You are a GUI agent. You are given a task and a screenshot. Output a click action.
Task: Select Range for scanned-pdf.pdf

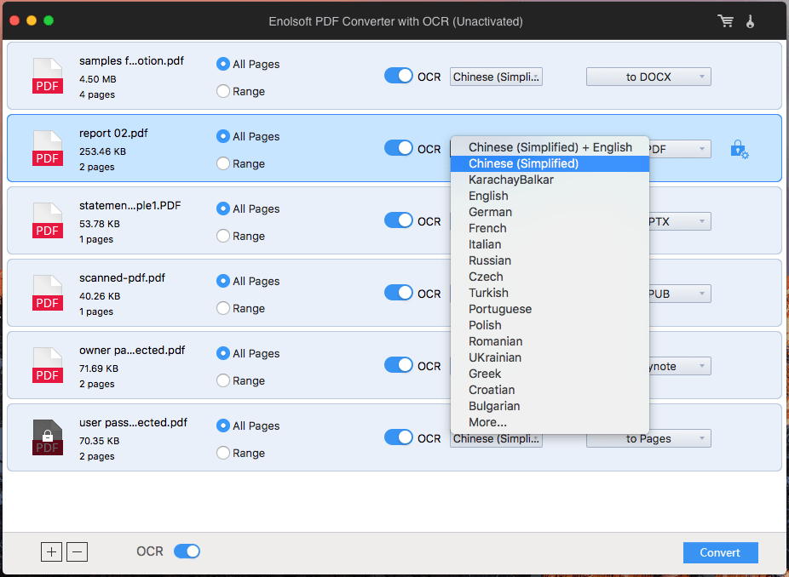tap(223, 308)
